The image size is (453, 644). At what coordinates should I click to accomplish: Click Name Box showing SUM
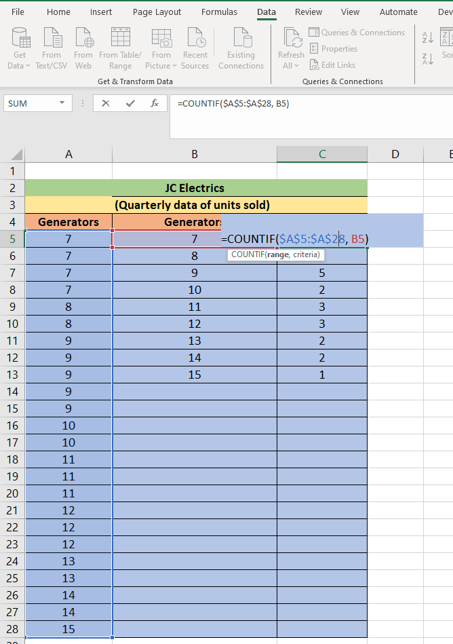[x=31, y=103]
